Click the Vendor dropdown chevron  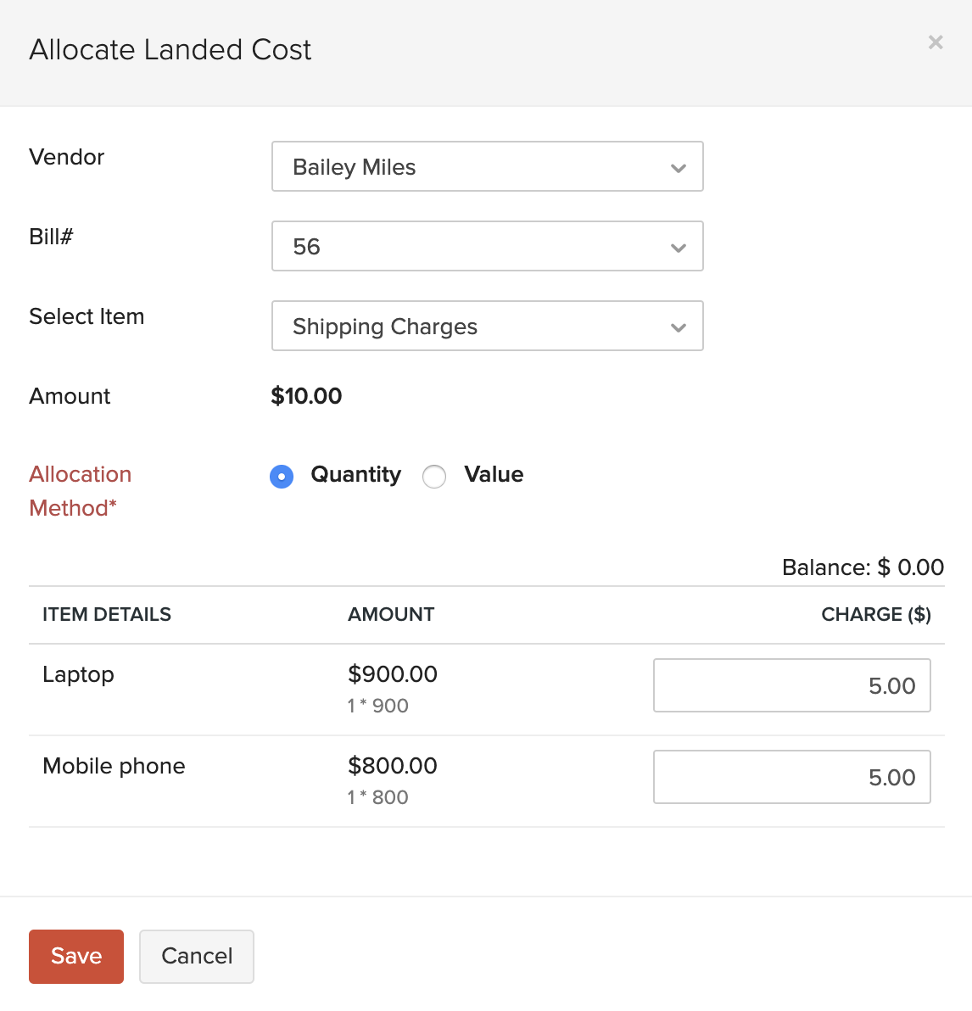click(x=678, y=167)
